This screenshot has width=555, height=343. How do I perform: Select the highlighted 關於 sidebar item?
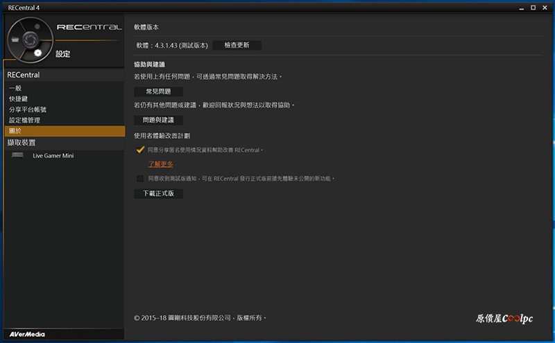[65, 131]
